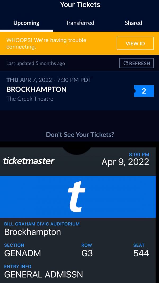Switch to the Upcoming tab
This screenshot has width=159, height=283.
(x=26, y=23)
